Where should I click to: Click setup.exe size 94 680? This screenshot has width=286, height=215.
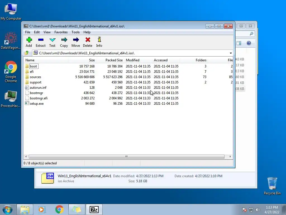90,104
